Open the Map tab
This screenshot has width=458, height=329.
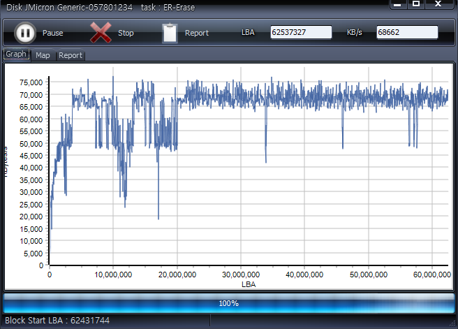coord(43,55)
